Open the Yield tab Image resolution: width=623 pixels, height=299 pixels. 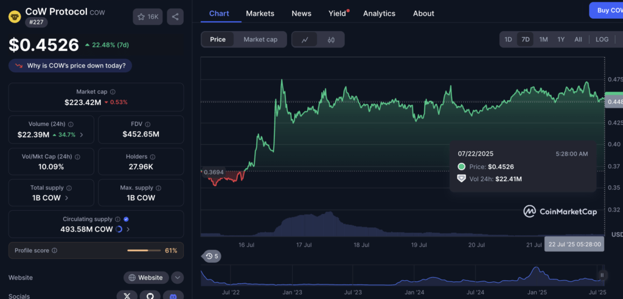(337, 13)
